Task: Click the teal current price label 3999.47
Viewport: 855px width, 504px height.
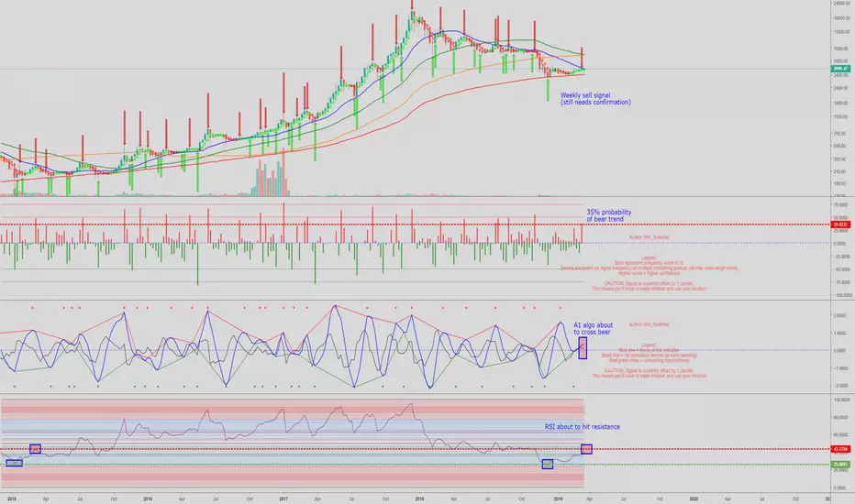Action: pyautogui.click(x=840, y=69)
